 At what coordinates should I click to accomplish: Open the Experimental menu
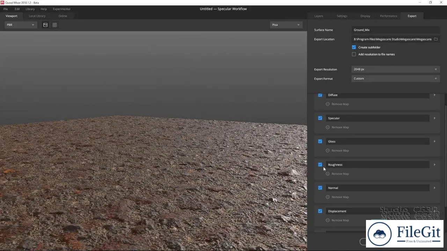click(x=61, y=9)
